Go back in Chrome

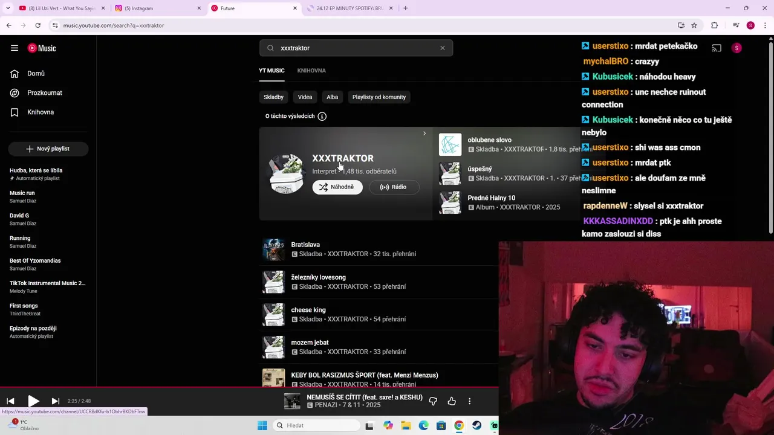(x=8, y=25)
